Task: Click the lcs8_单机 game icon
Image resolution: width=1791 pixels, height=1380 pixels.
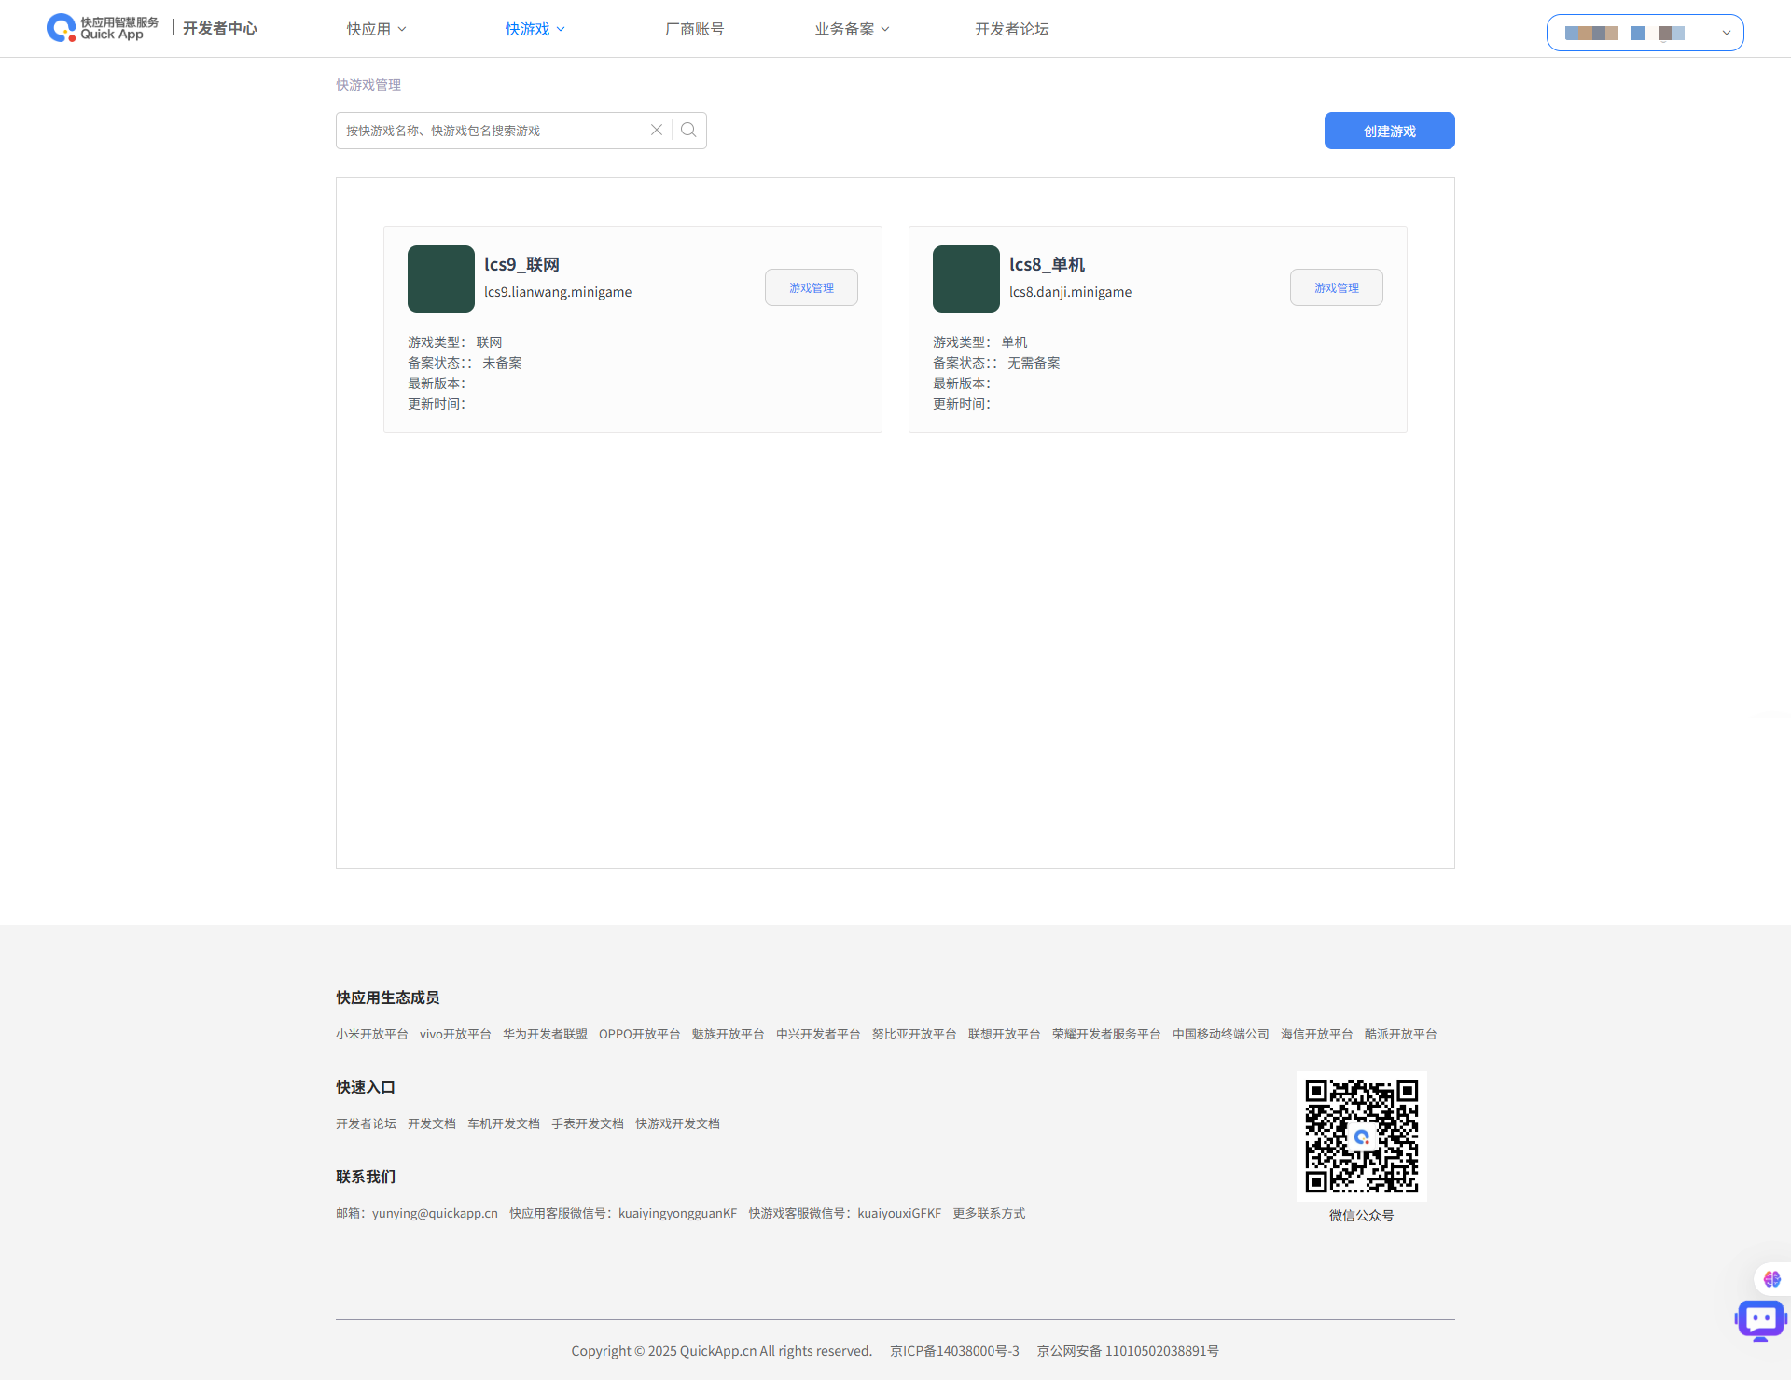Action: (x=966, y=279)
